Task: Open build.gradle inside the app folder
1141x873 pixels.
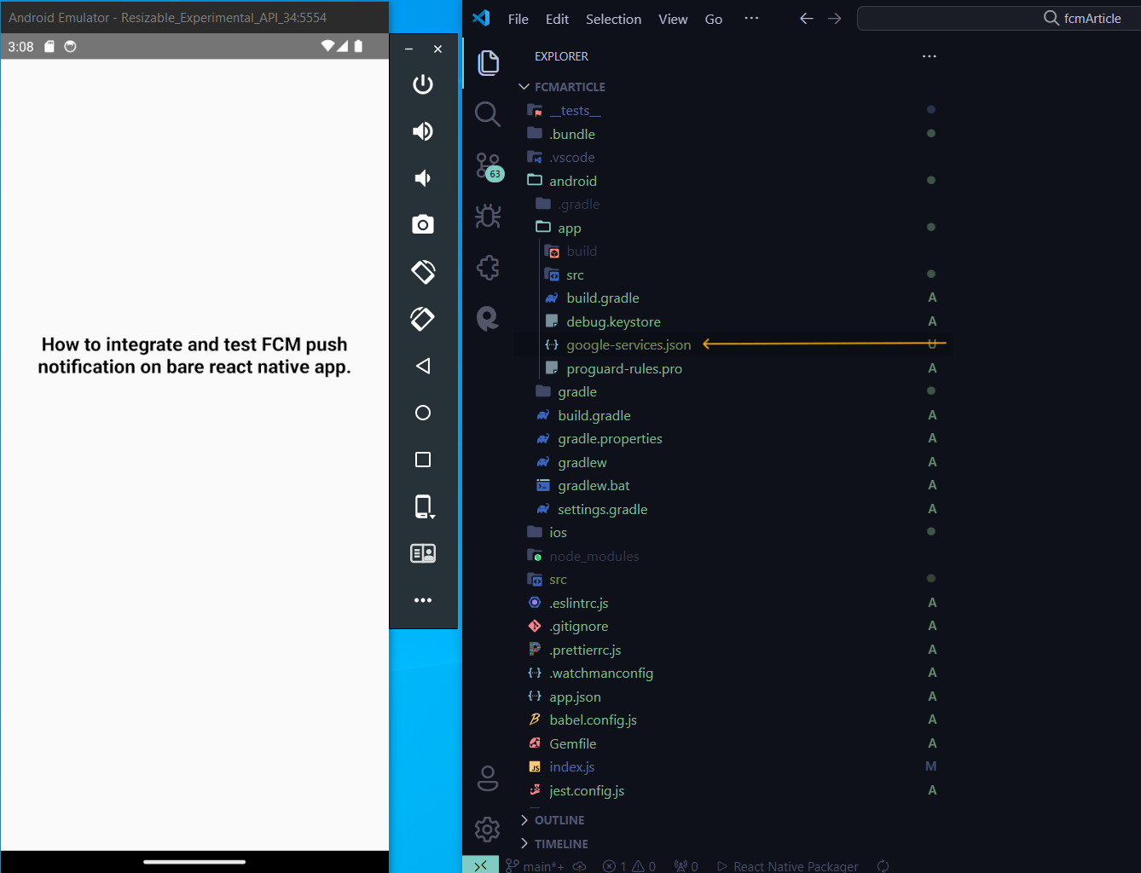Action: 733,298
